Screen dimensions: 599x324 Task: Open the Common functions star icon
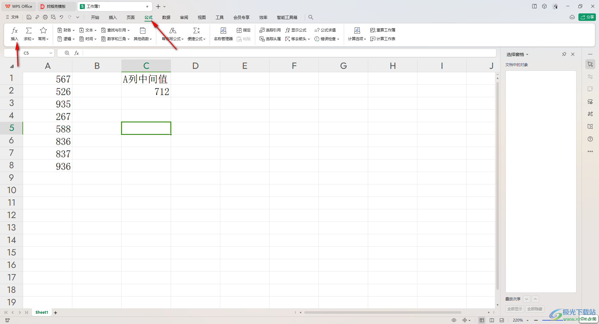pos(43,31)
